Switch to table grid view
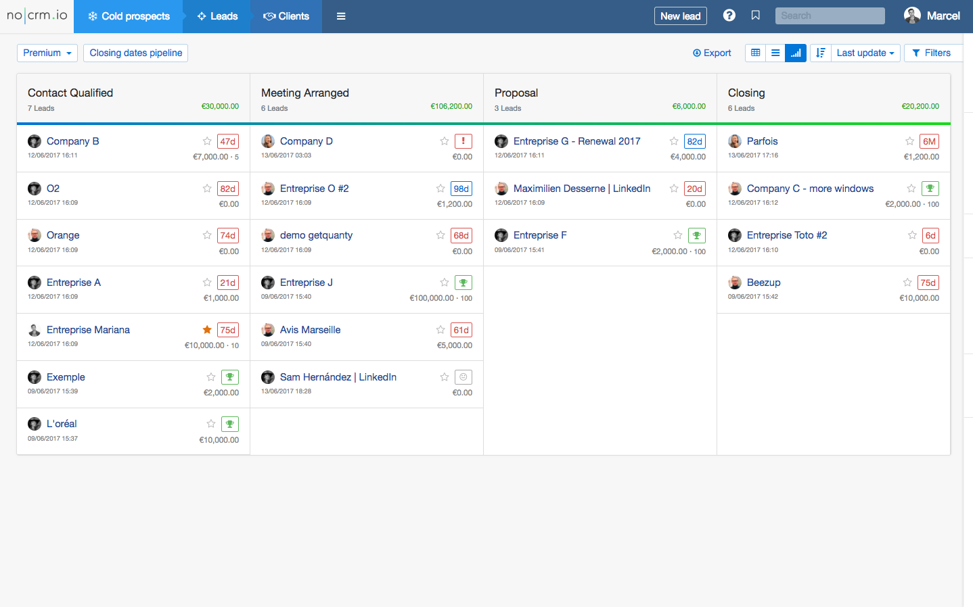973x607 pixels. pyautogui.click(x=756, y=53)
